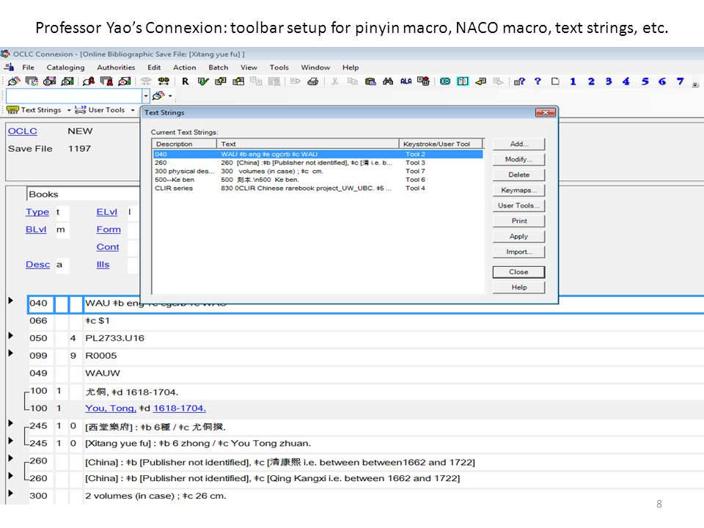Click the binoculars find icon

tap(388, 81)
